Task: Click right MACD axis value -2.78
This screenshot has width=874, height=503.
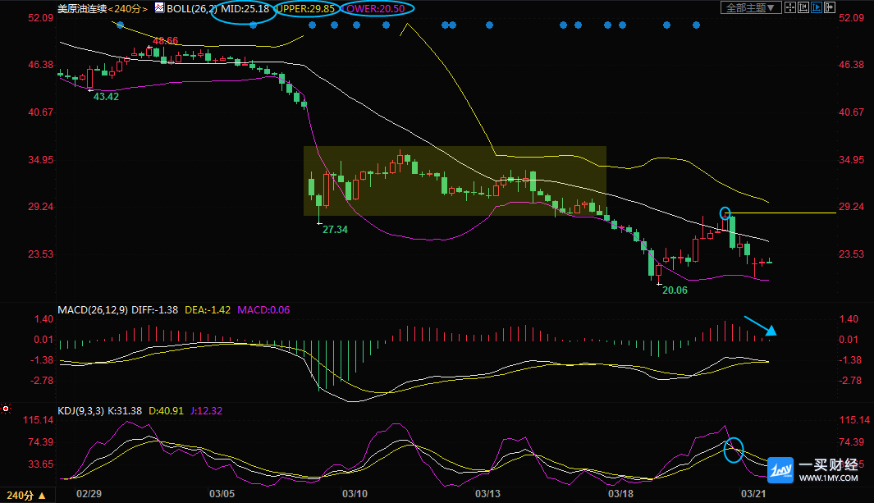Action: pyautogui.click(x=850, y=381)
